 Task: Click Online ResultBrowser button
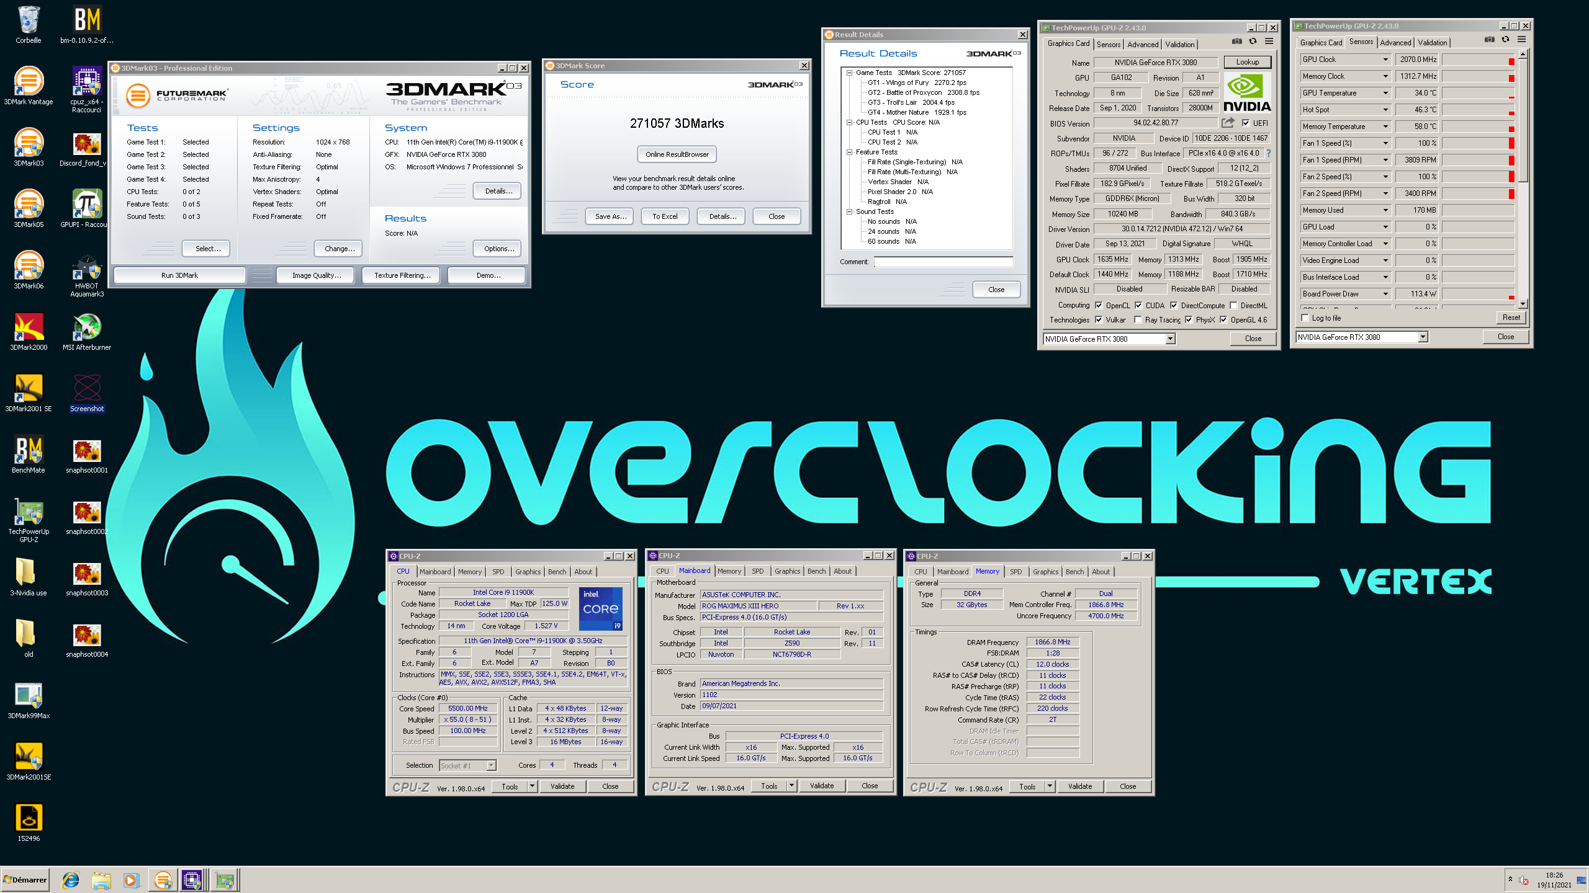[x=677, y=154]
